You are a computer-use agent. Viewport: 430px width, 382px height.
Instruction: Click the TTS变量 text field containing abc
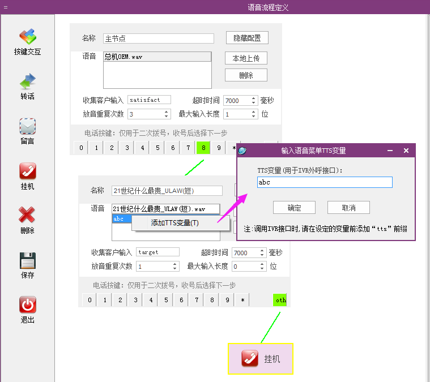point(324,182)
